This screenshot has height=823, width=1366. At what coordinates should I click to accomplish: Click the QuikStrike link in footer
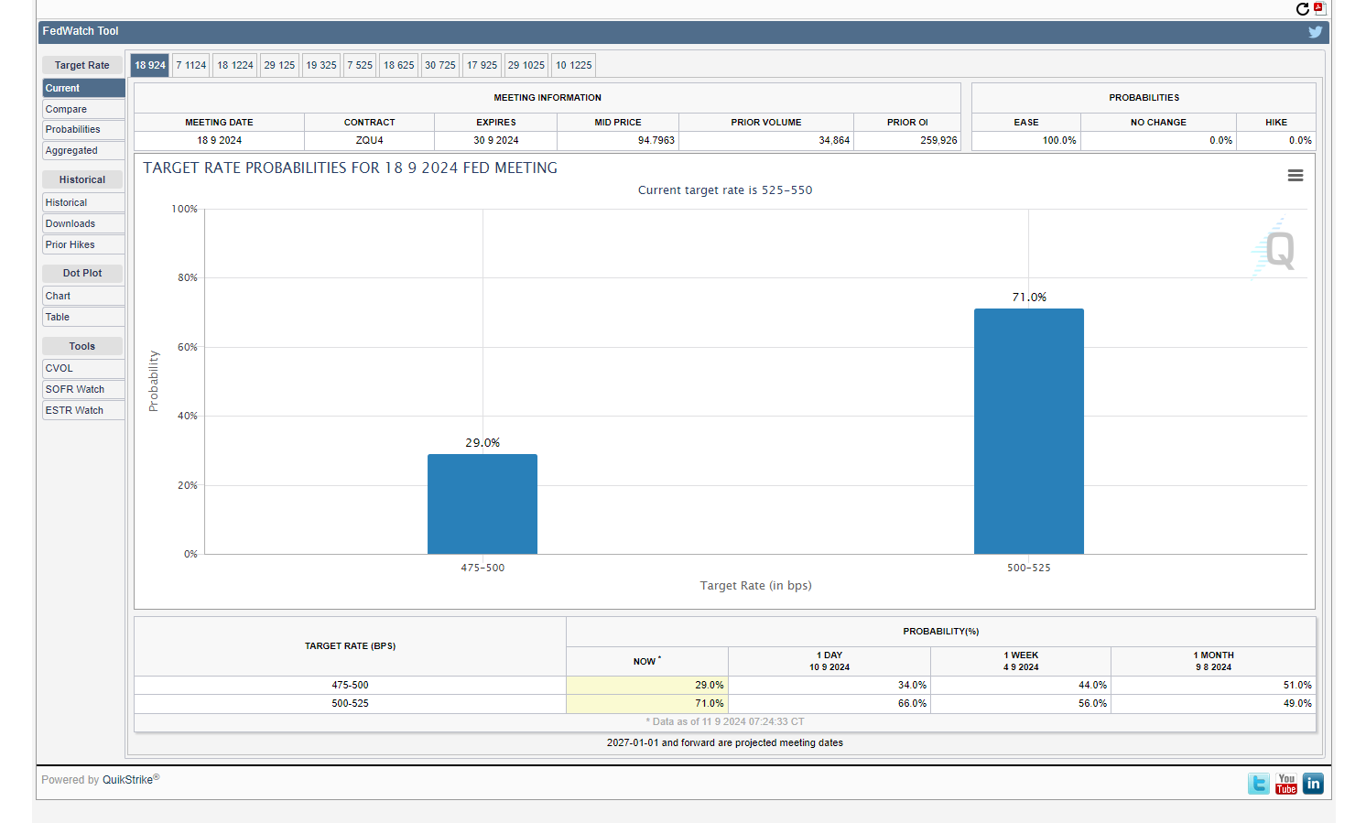click(127, 780)
